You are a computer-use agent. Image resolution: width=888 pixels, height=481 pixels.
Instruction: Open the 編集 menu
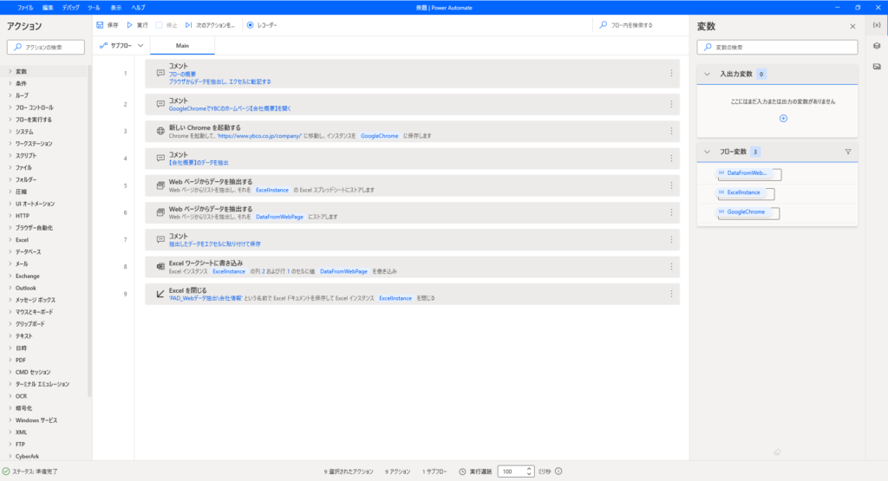click(x=49, y=8)
